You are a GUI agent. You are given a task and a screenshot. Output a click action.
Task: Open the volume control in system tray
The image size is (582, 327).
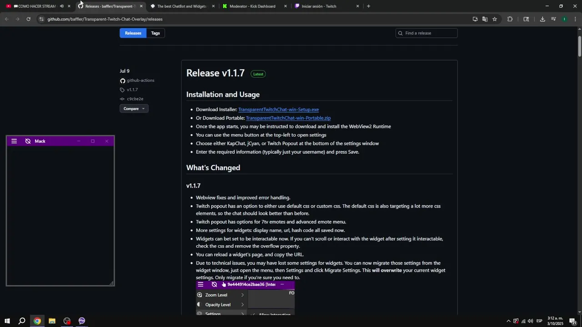coord(530,321)
